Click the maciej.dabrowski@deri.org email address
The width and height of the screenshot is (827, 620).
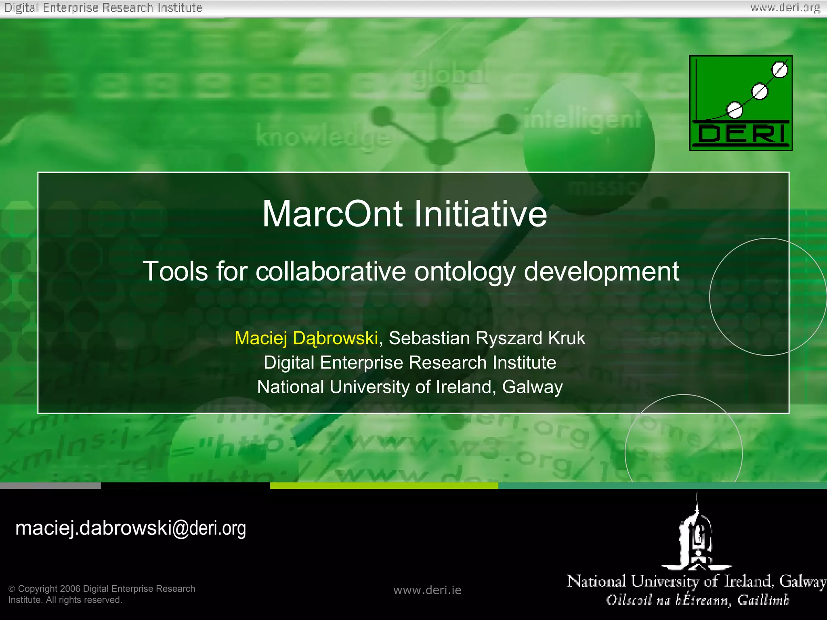(130, 528)
